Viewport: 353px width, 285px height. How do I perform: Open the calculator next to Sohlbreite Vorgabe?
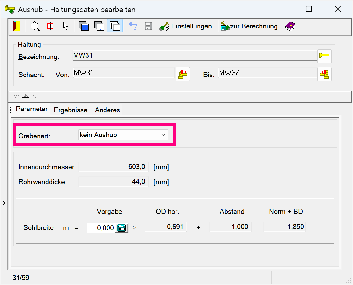[x=122, y=228]
